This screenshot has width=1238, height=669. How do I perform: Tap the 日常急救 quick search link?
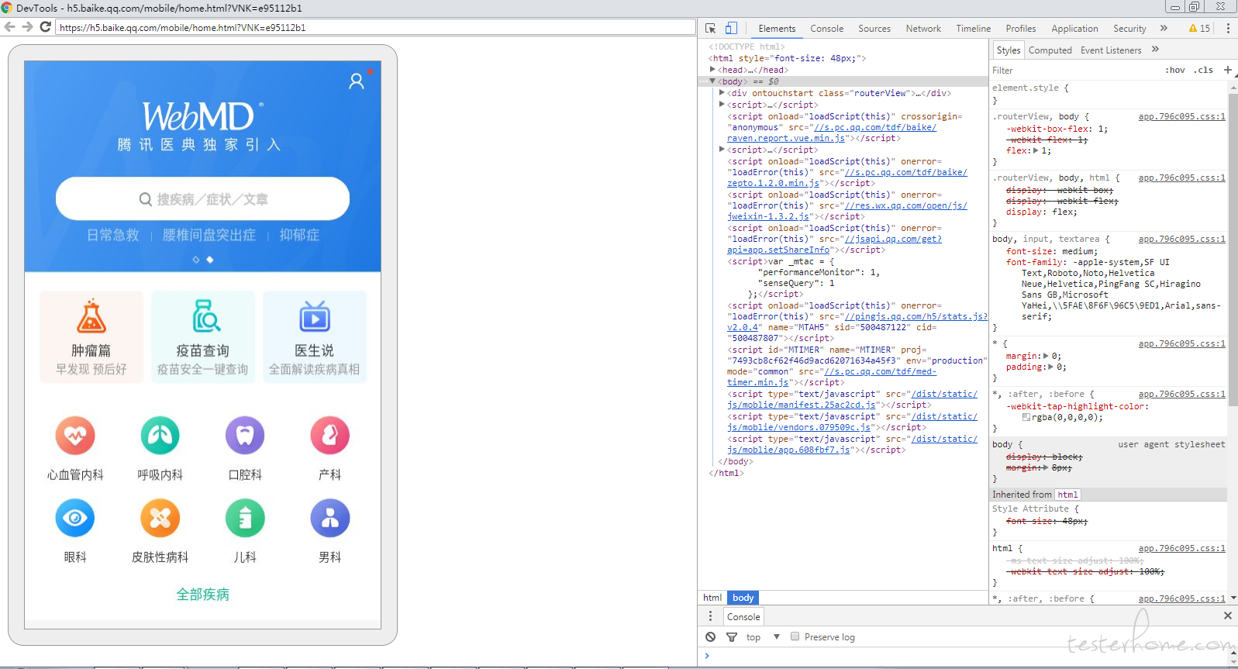point(113,235)
